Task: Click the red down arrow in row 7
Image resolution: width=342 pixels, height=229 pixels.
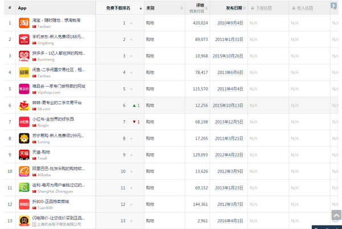Action: tap(134, 122)
